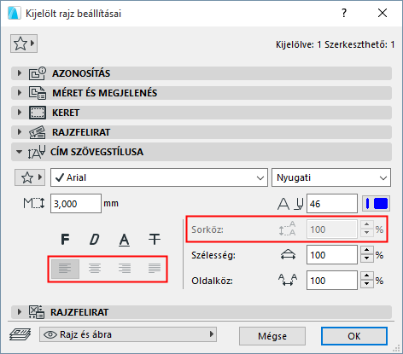Toggle underline (A) formatting
This screenshot has height=354, width=403.
tap(125, 239)
